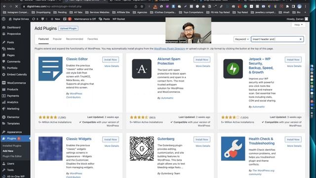Click the Gutenberg plugin icon

142,149
